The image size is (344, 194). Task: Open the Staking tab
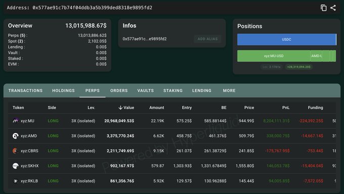pyautogui.click(x=173, y=90)
